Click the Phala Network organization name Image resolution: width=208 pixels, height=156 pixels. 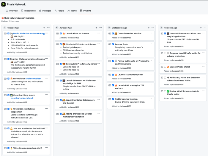pyautogui.click(x=16, y=4)
